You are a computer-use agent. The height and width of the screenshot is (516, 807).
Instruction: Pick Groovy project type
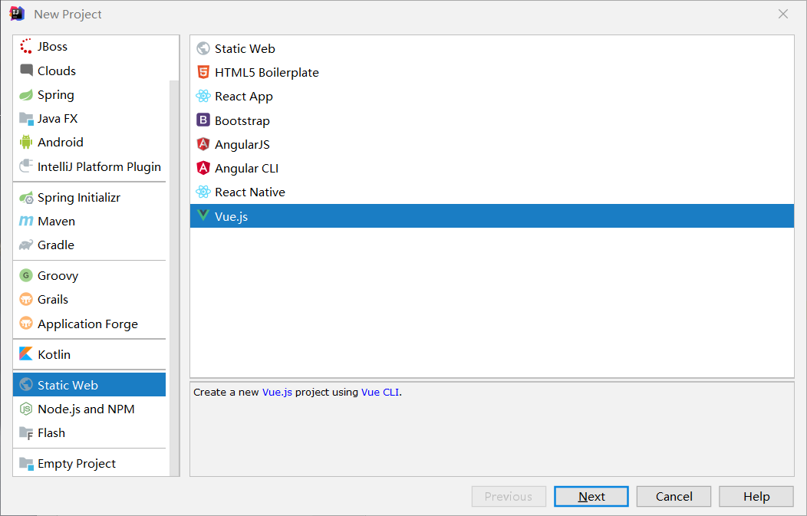click(x=91, y=275)
